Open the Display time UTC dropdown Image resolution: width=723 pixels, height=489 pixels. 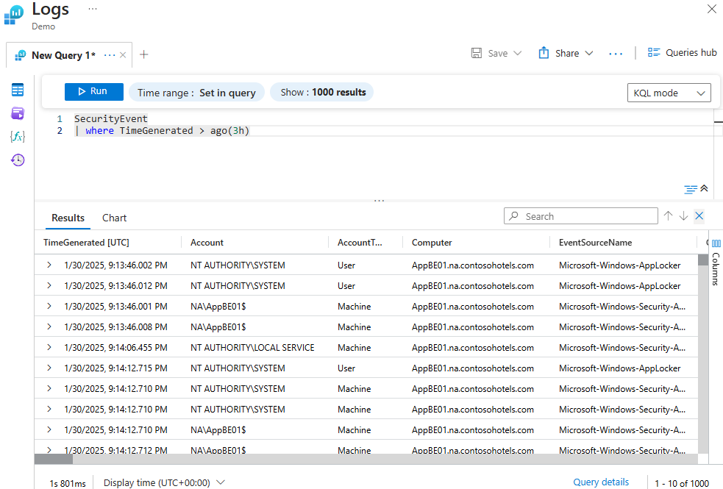[x=164, y=482]
